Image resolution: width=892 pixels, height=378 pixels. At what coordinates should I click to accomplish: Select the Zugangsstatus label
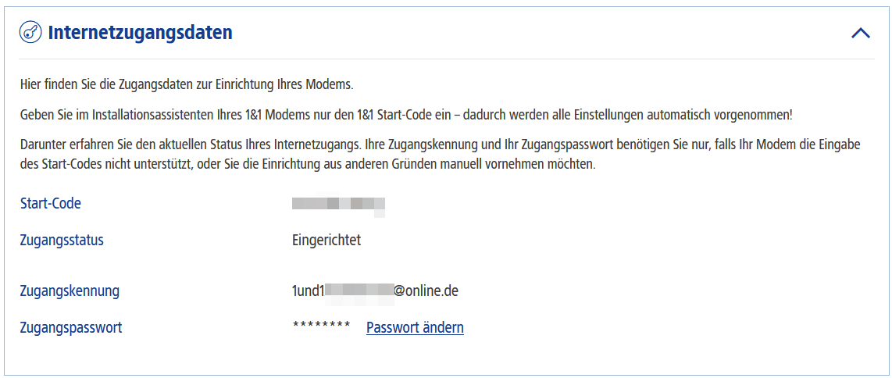pos(62,241)
